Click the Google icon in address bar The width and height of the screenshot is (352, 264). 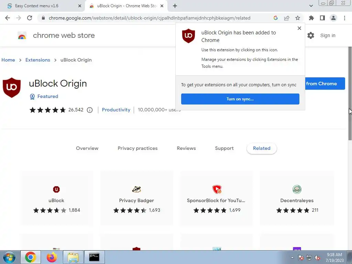pos(276,18)
